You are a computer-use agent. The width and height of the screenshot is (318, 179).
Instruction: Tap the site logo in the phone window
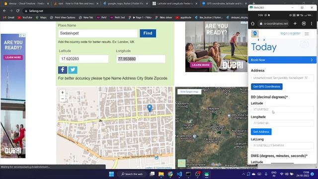(255, 33)
